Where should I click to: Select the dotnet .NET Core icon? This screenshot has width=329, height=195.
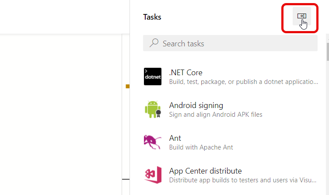pos(153,77)
